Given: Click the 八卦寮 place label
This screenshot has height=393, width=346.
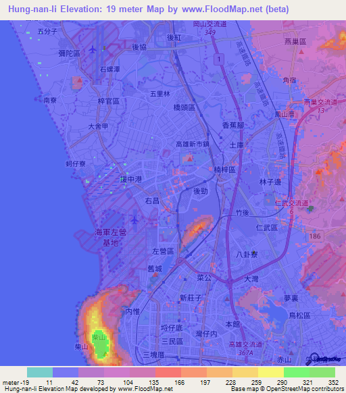Looking at the screenshot, I should pyautogui.click(x=247, y=255).
